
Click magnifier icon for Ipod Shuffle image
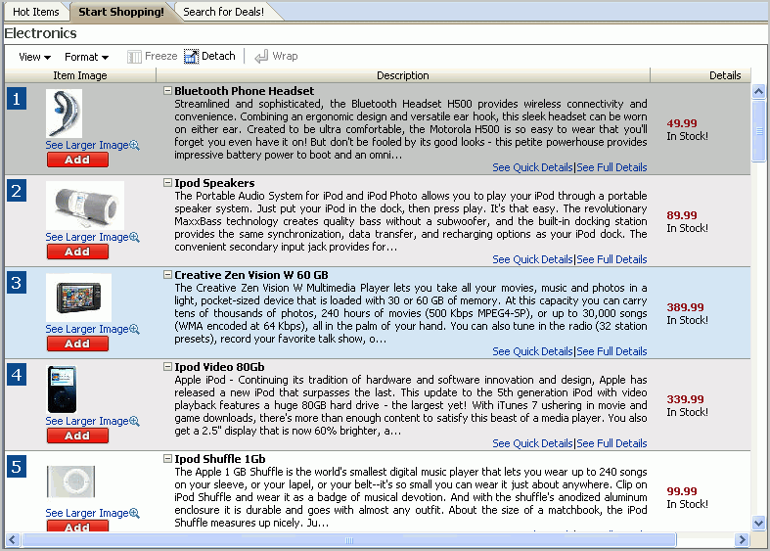coord(135,513)
